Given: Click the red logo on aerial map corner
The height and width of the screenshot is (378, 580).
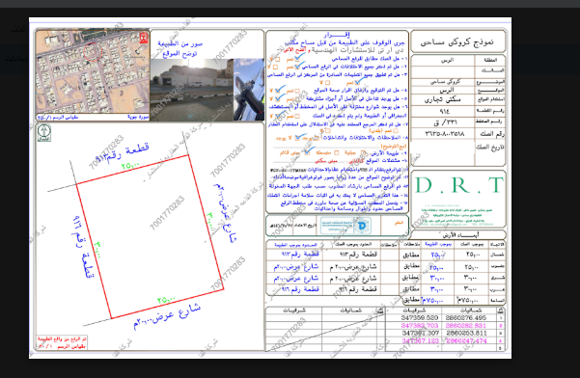Looking at the screenshot, I should tap(144, 38).
